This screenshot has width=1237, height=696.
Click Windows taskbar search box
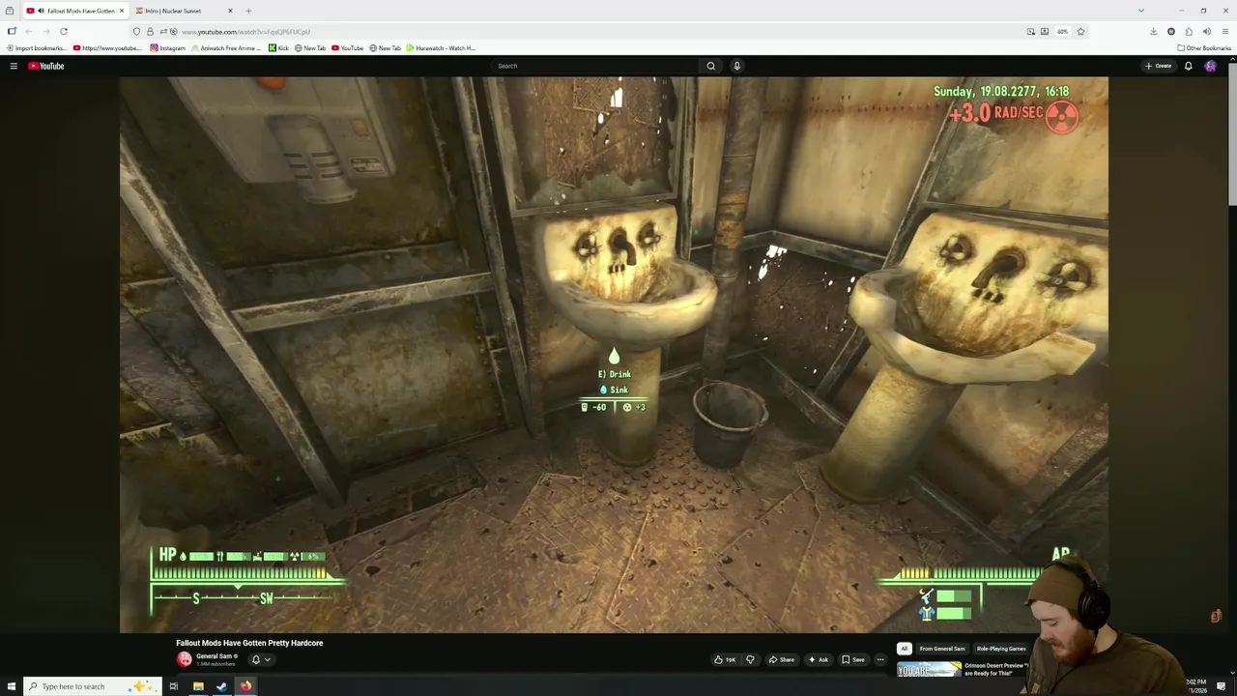pyautogui.click(x=92, y=686)
